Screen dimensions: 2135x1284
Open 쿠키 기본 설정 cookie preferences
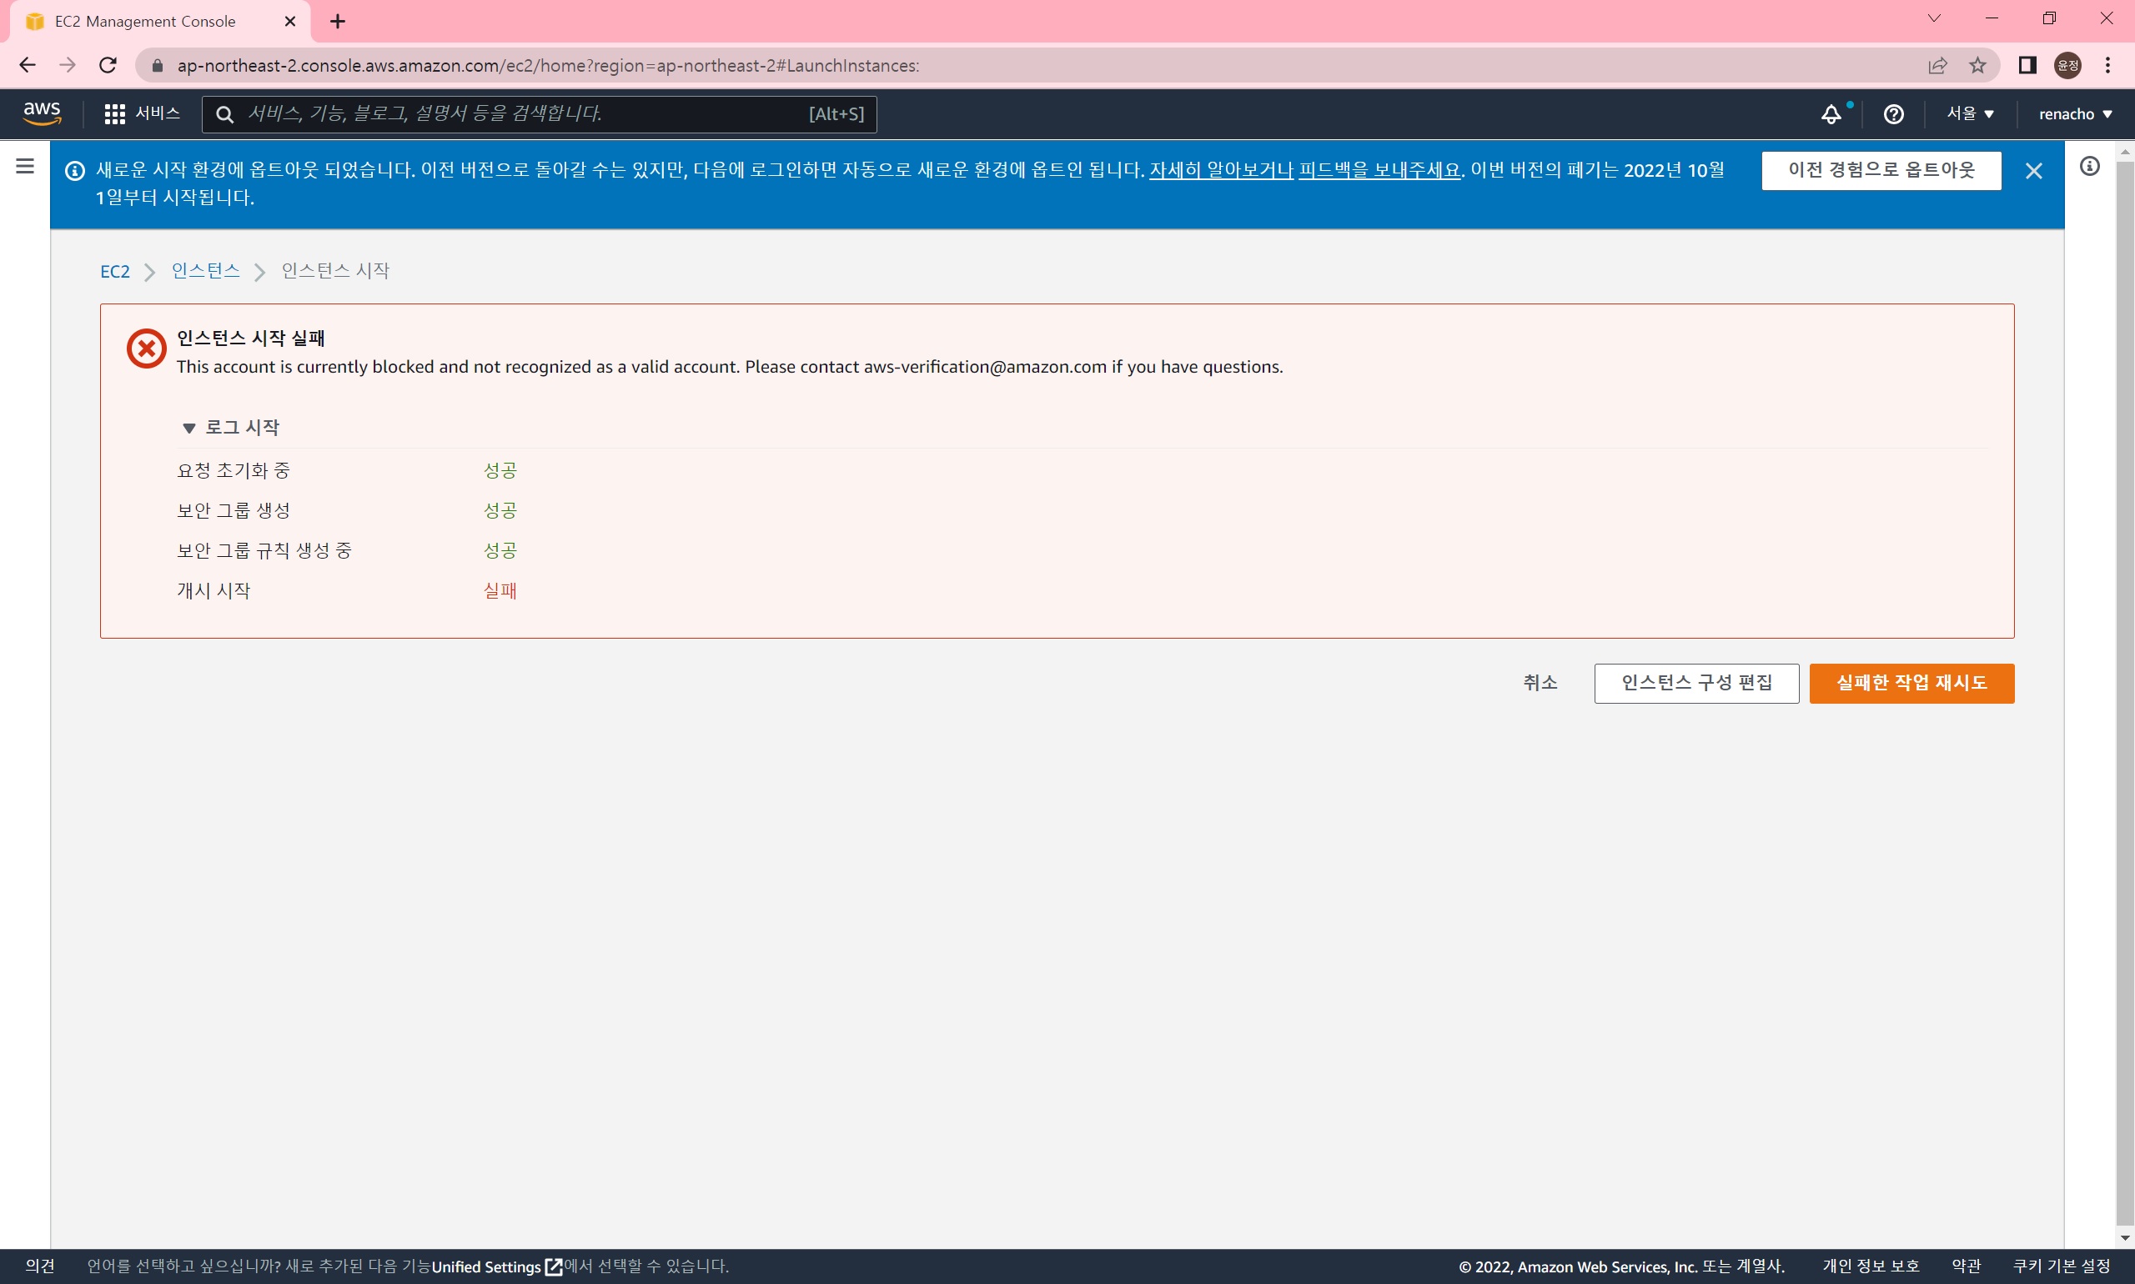click(x=2062, y=1266)
